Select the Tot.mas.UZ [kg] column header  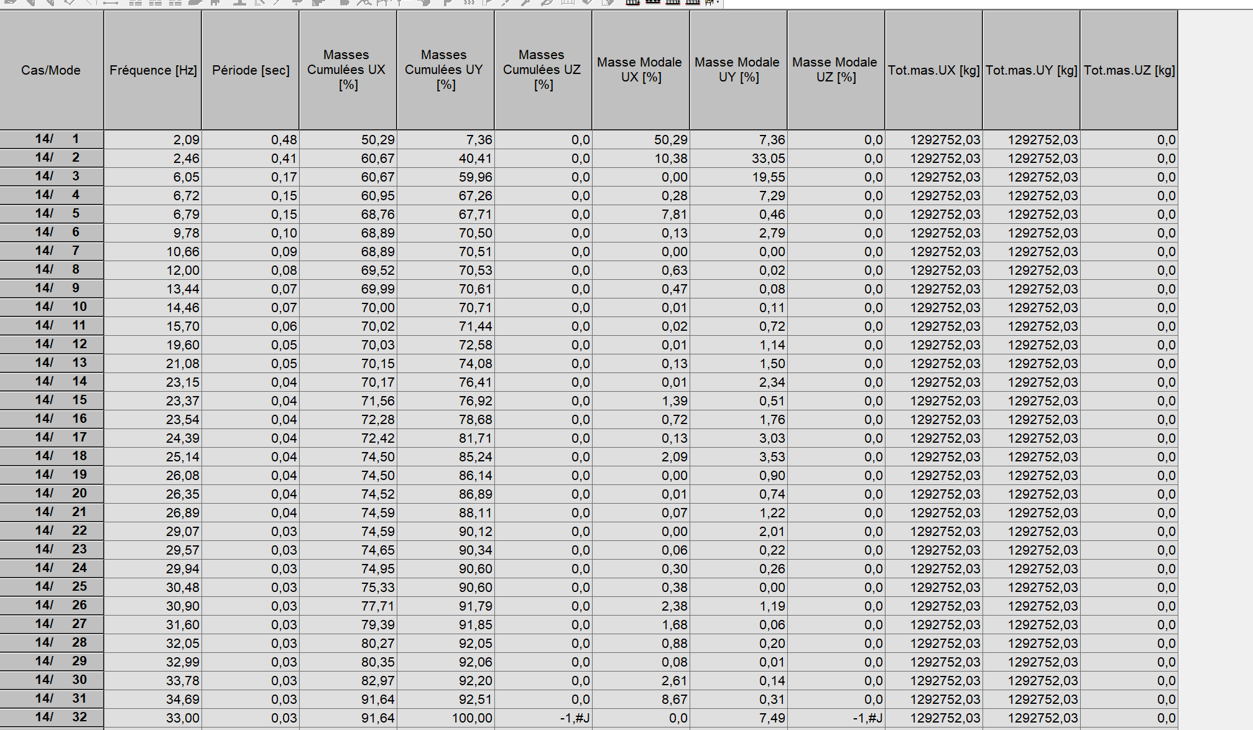click(1129, 70)
